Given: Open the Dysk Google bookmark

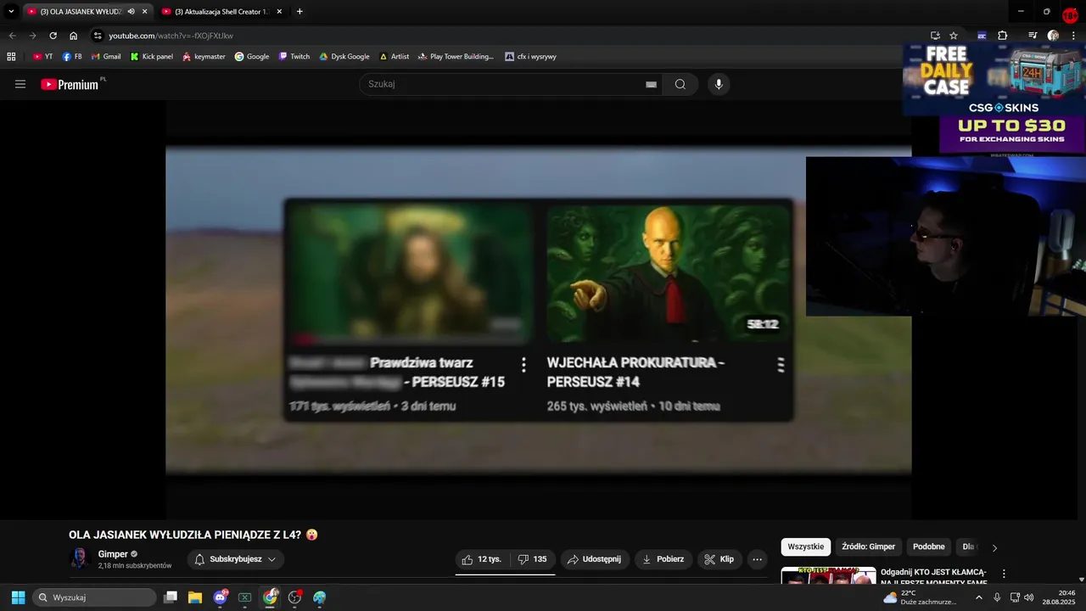Looking at the screenshot, I should 344,57.
